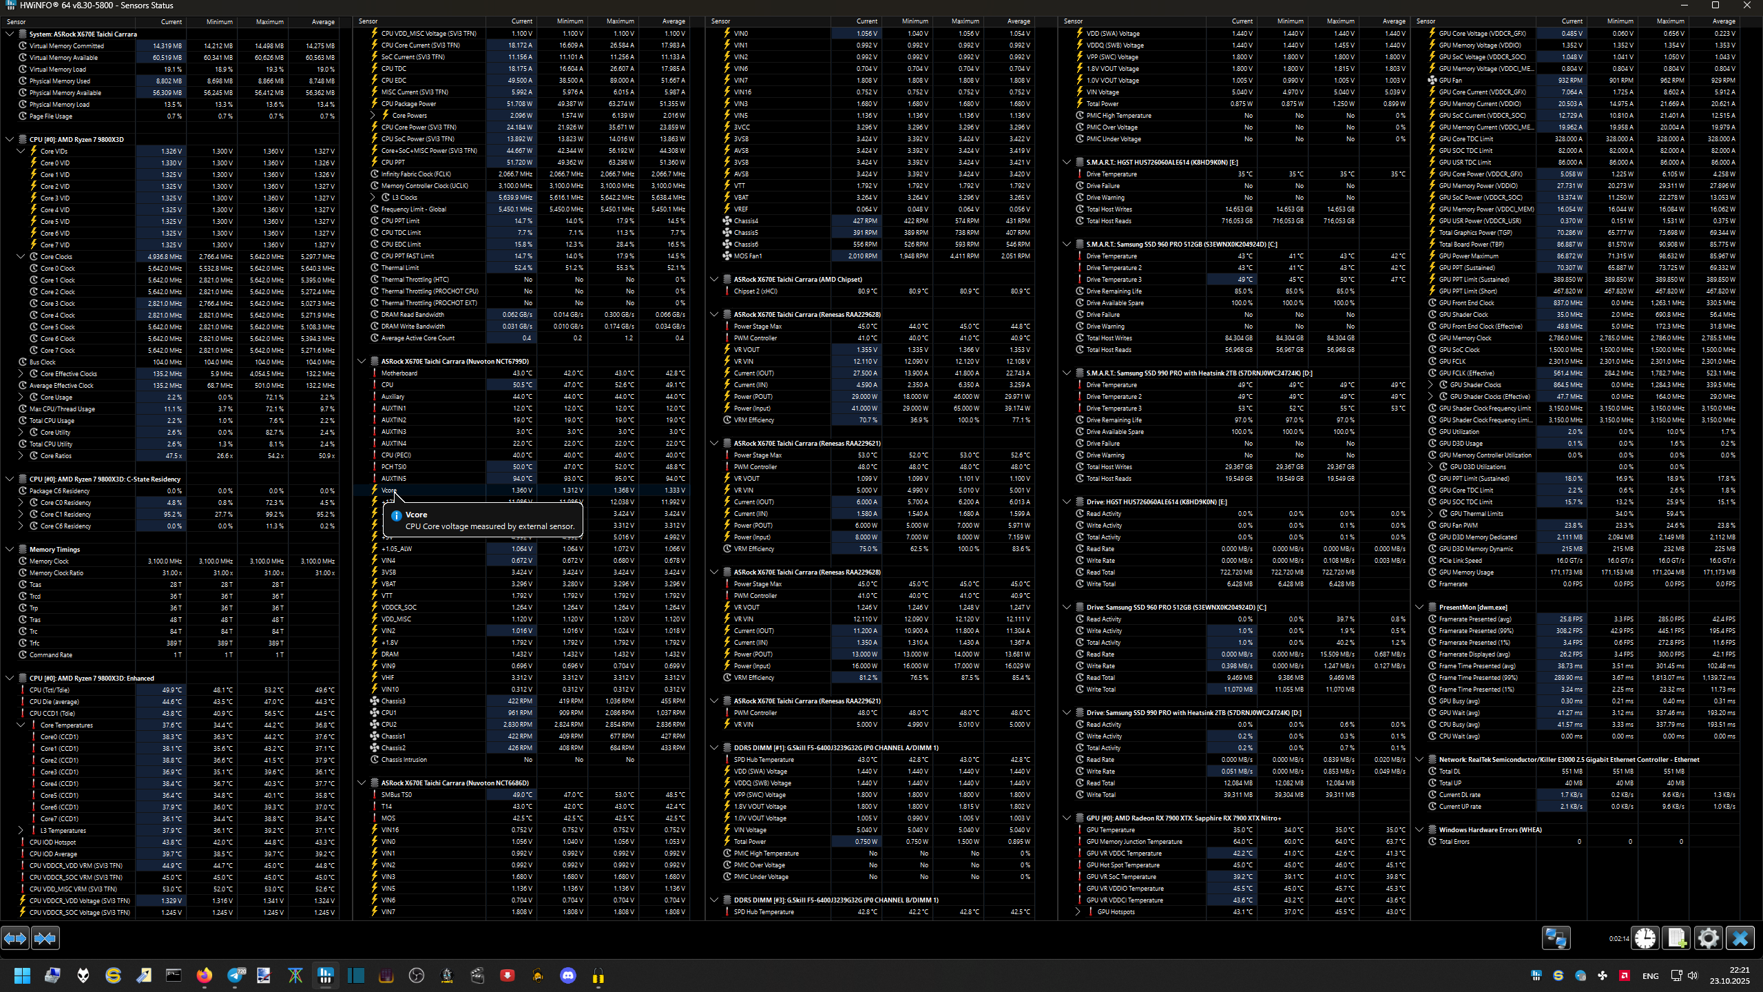Viewport: 1763px width, 992px height.
Task: Expand the GPU Hotspots row
Action: [x=1078, y=912]
